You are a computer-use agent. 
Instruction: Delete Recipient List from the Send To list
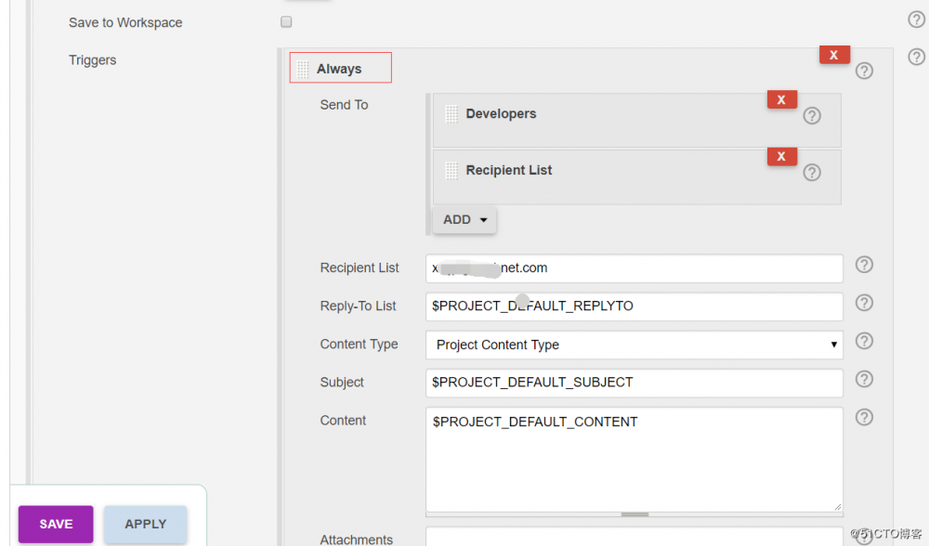tap(781, 156)
